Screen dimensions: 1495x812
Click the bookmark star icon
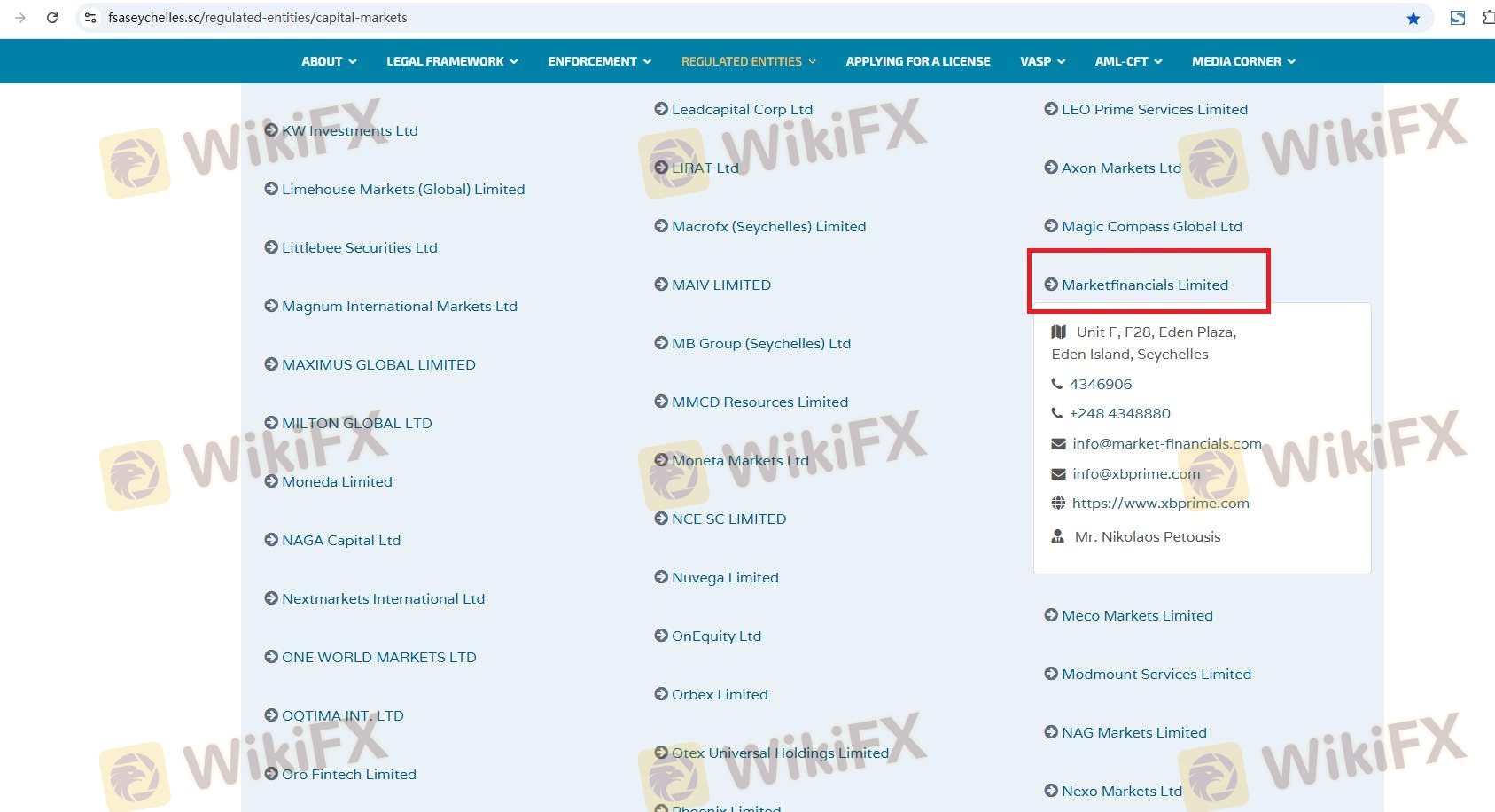pyautogui.click(x=1413, y=18)
